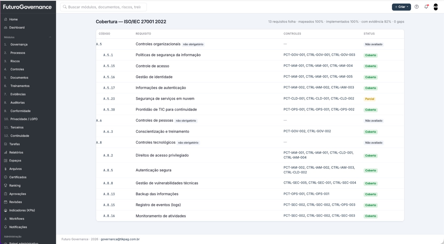
Task: Click the Parcial status badge
Action: [370, 99]
